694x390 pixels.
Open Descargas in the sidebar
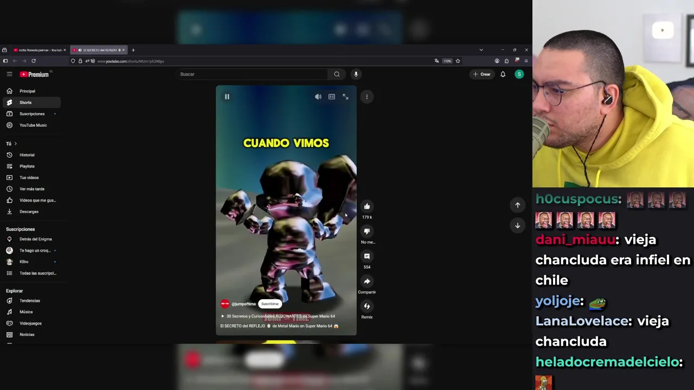tap(30, 212)
